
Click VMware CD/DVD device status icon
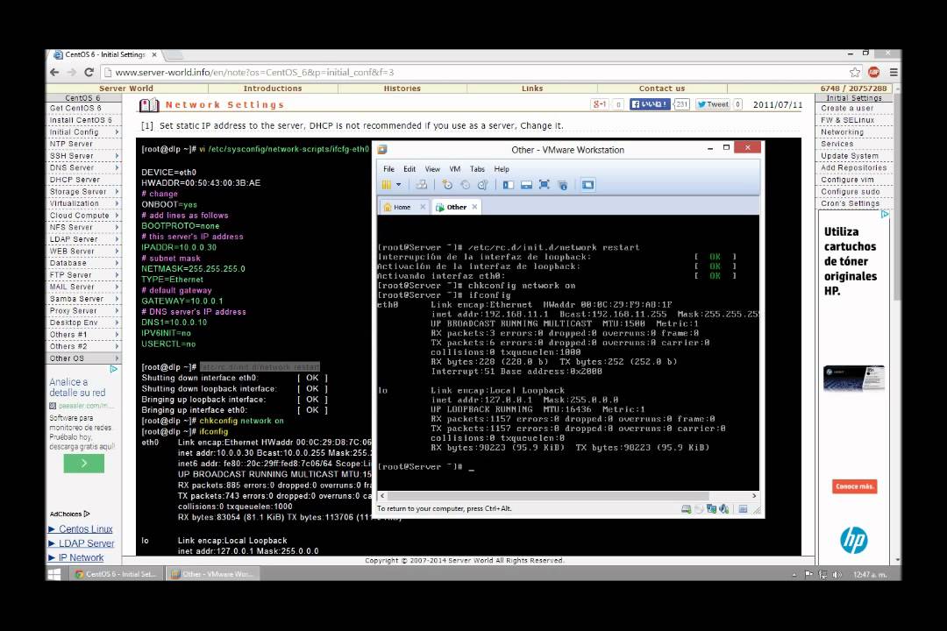pos(699,509)
